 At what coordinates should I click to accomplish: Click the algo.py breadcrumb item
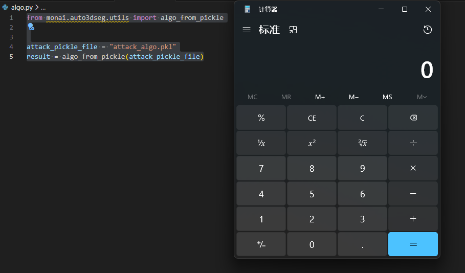click(x=21, y=8)
